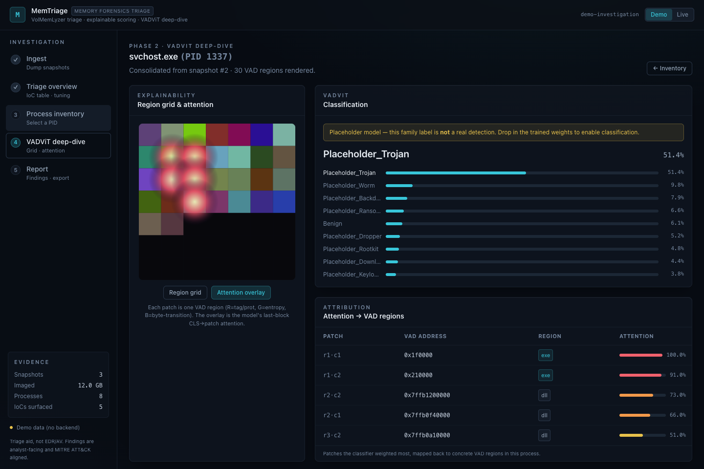Image resolution: width=704 pixels, height=469 pixels.
Task: Click the dll tag in row r2·c1
Action: click(544, 415)
